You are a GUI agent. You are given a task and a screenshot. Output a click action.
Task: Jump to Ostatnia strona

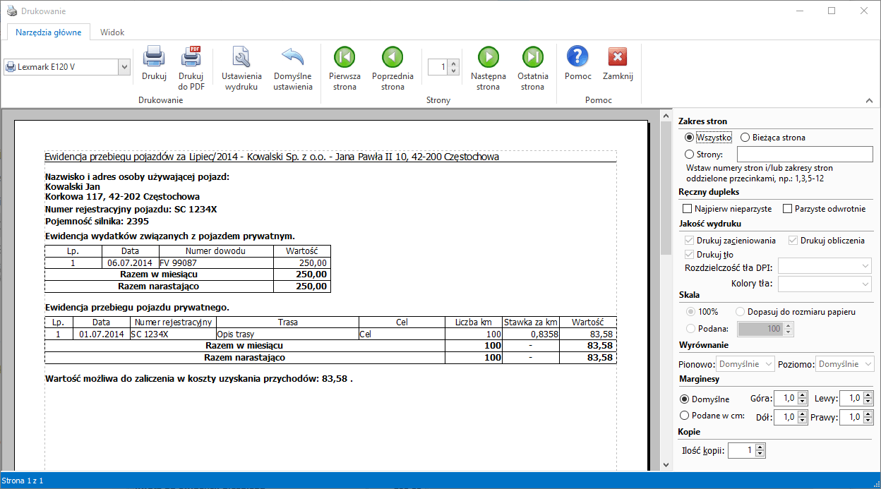pos(532,58)
